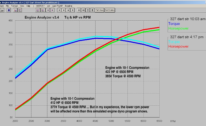Select the cam-TQ/HP menu item

tap(57, 6)
